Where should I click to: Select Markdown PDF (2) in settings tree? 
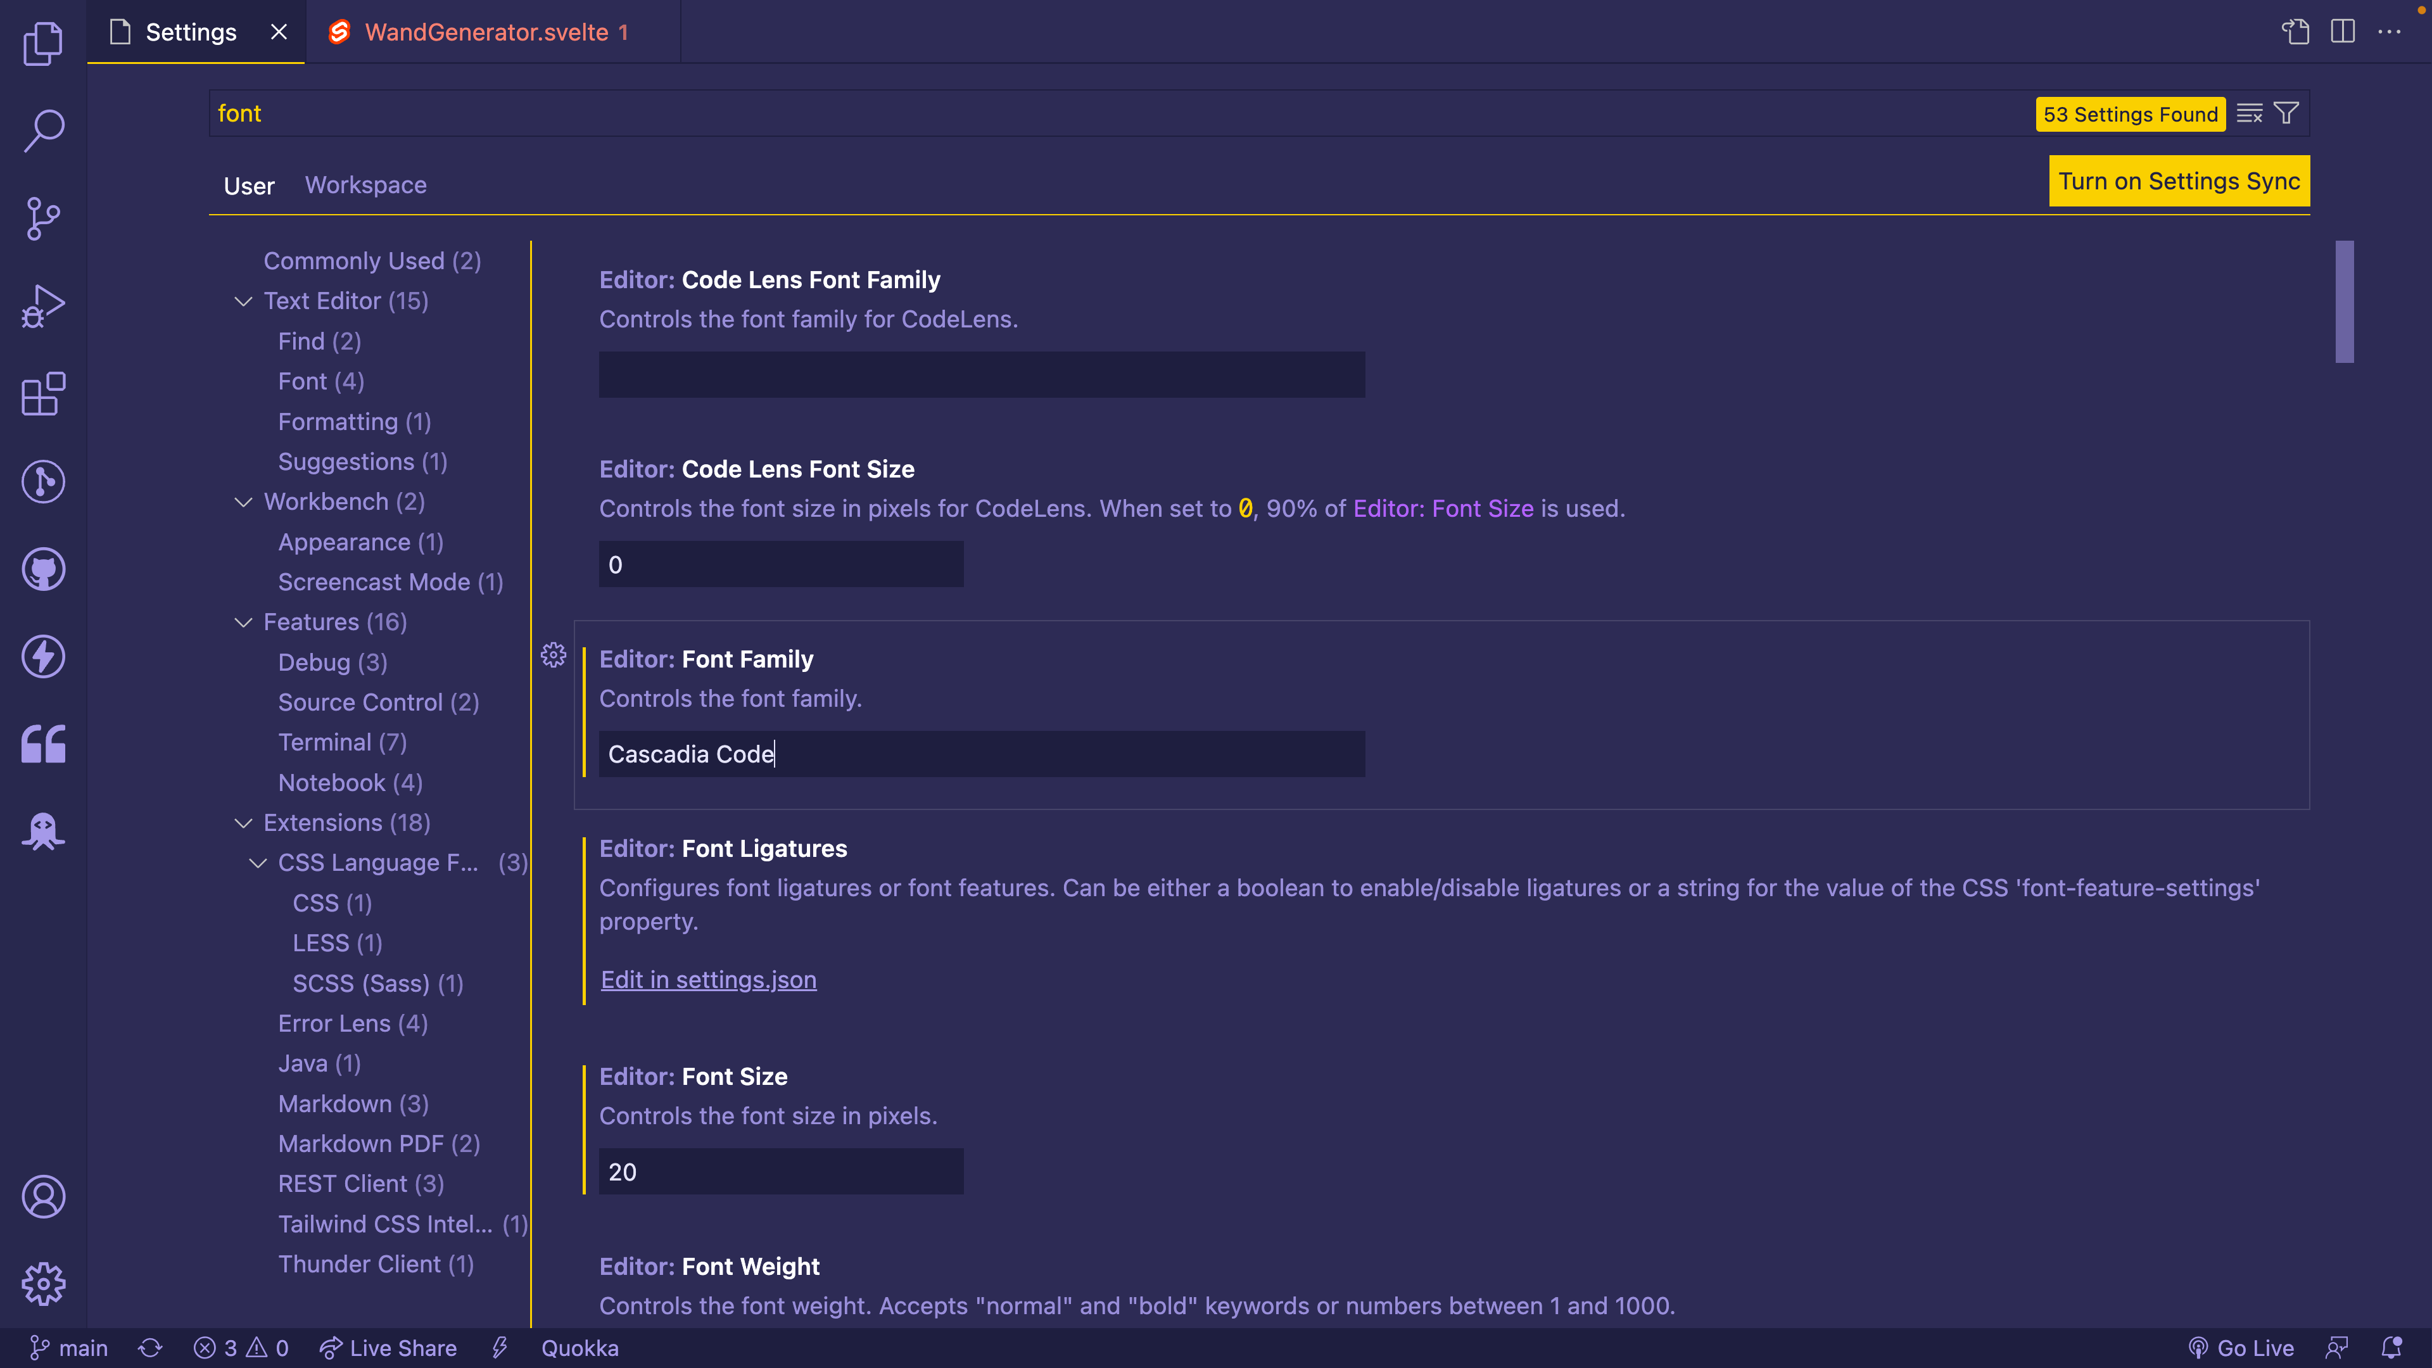[x=379, y=1144]
